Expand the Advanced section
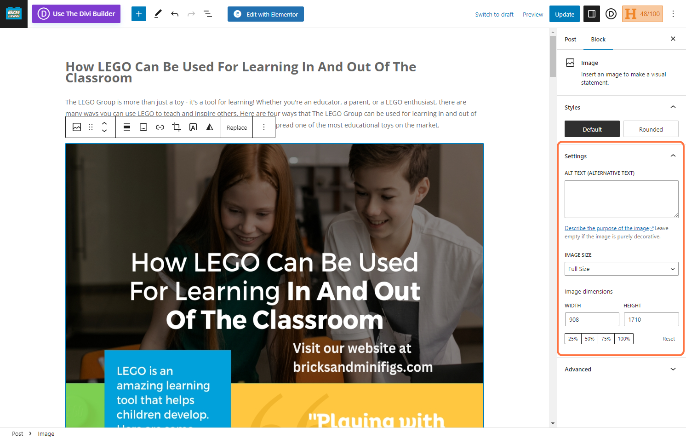 (620, 369)
